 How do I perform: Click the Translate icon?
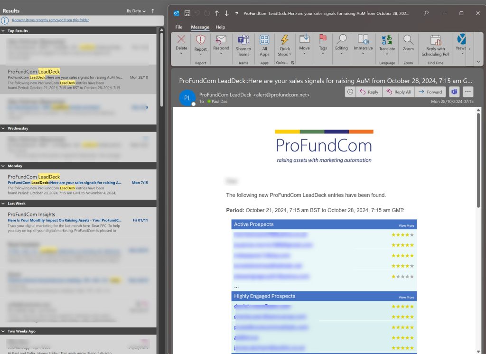click(387, 40)
